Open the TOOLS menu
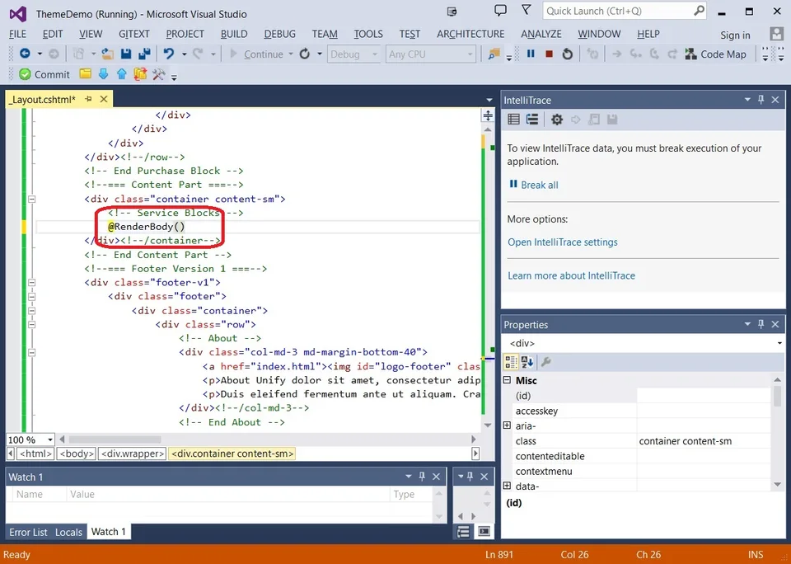Screen dimensions: 791x564 click(368, 34)
